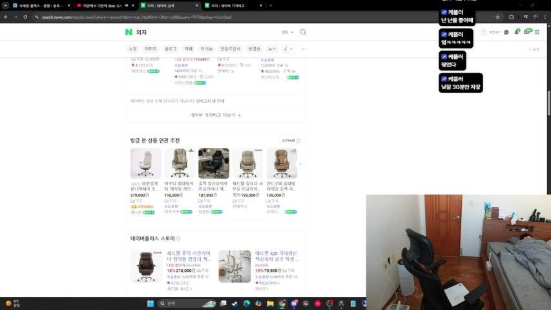Open the Naver profile account dropdown
The image size is (551, 310).
(490, 32)
